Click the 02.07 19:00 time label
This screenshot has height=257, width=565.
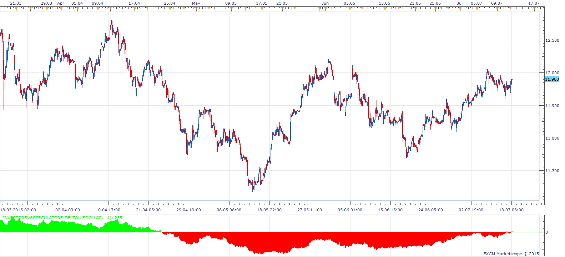coord(471,210)
